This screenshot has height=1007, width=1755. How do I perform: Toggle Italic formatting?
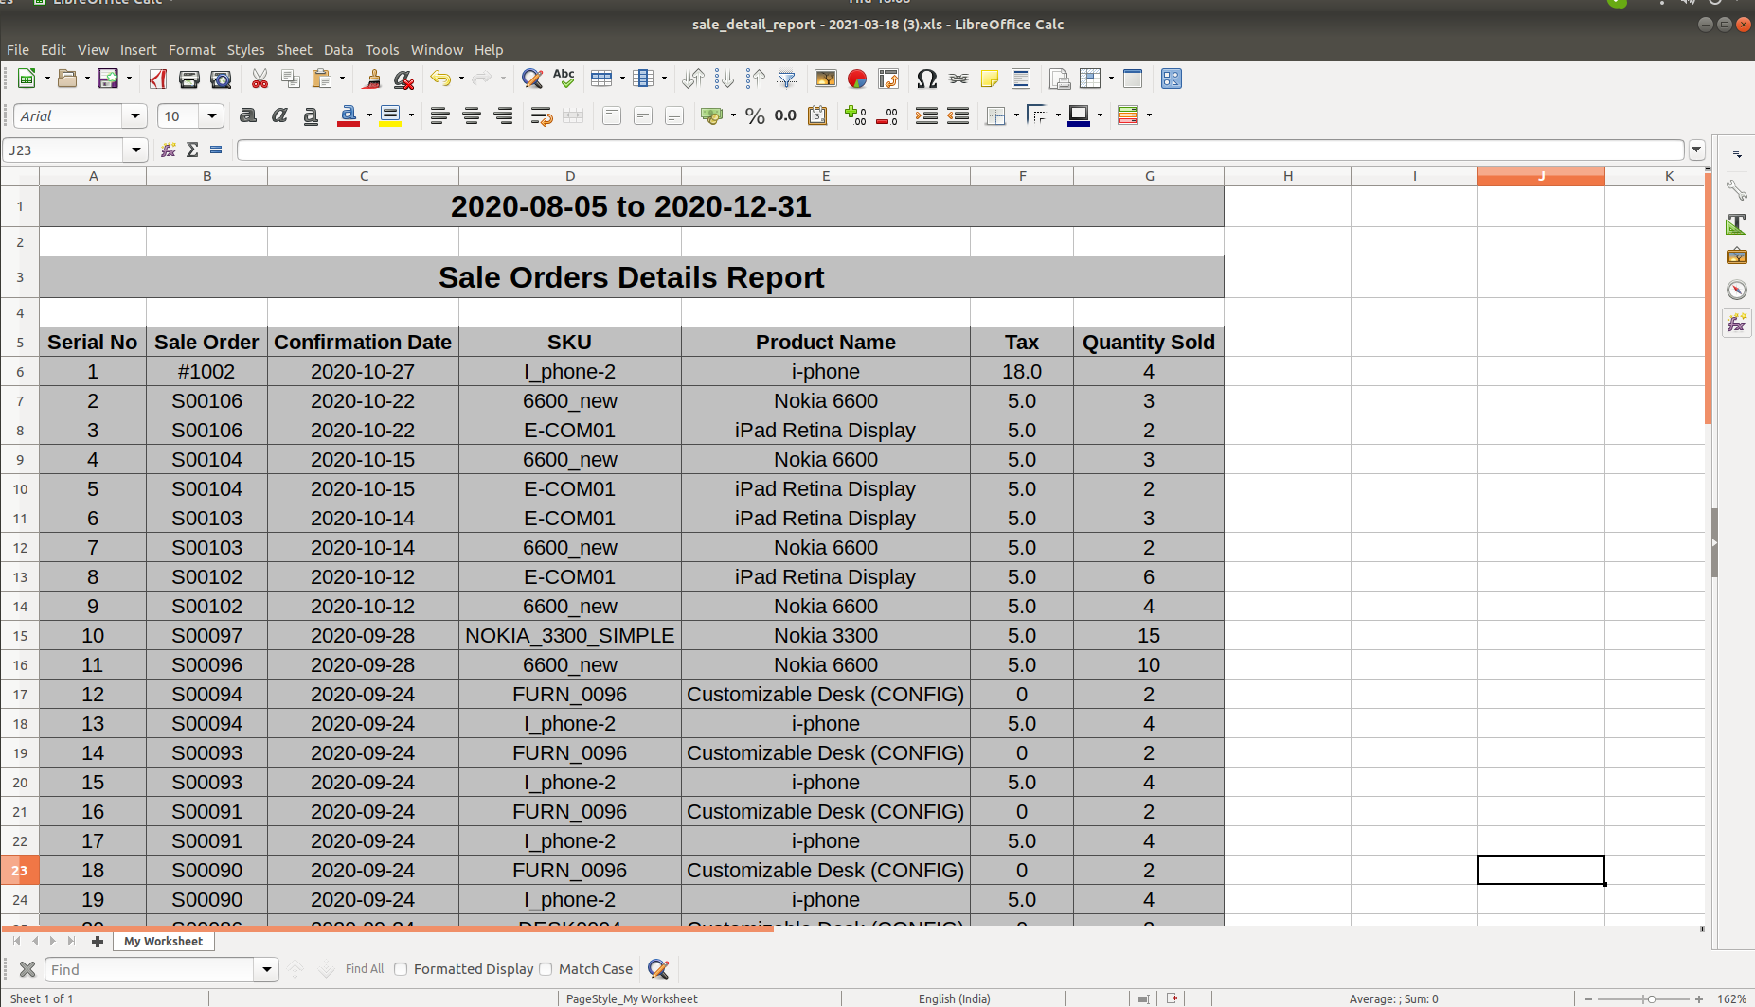point(279,116)
